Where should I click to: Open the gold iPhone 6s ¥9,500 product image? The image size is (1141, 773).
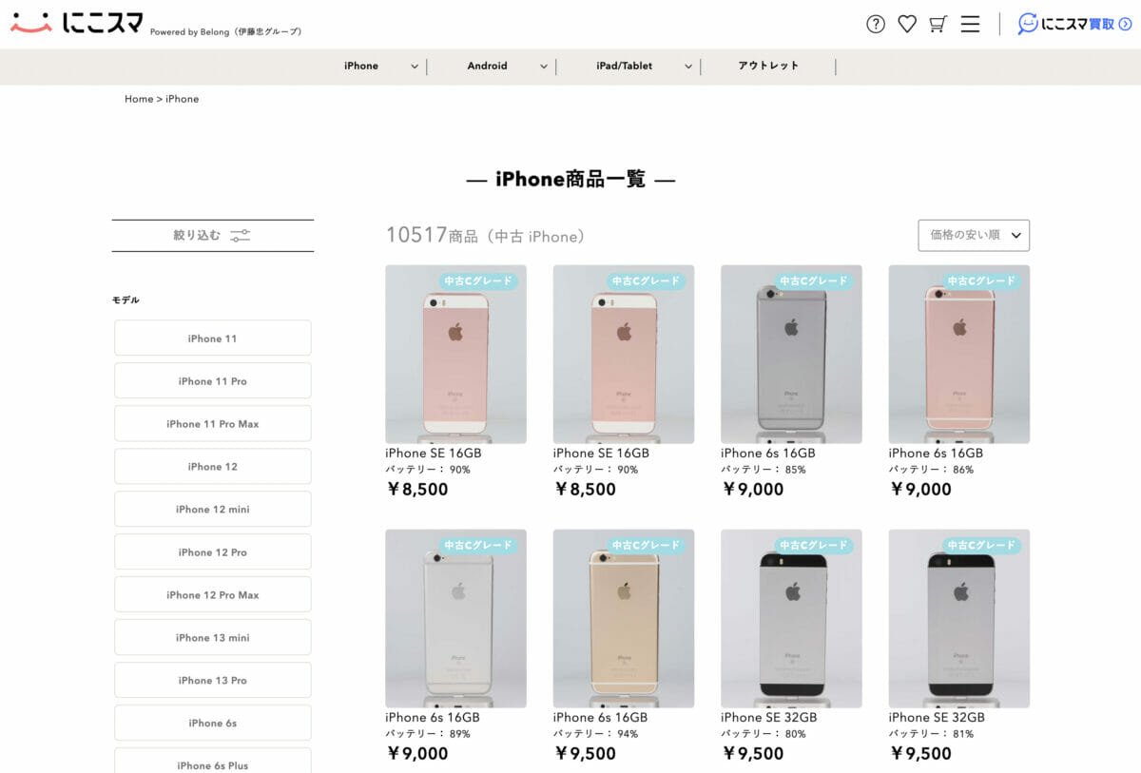(624, 618)
